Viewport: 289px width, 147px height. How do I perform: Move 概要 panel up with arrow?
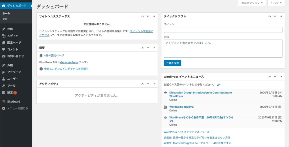pyautogui.click(x=143, y=48)
